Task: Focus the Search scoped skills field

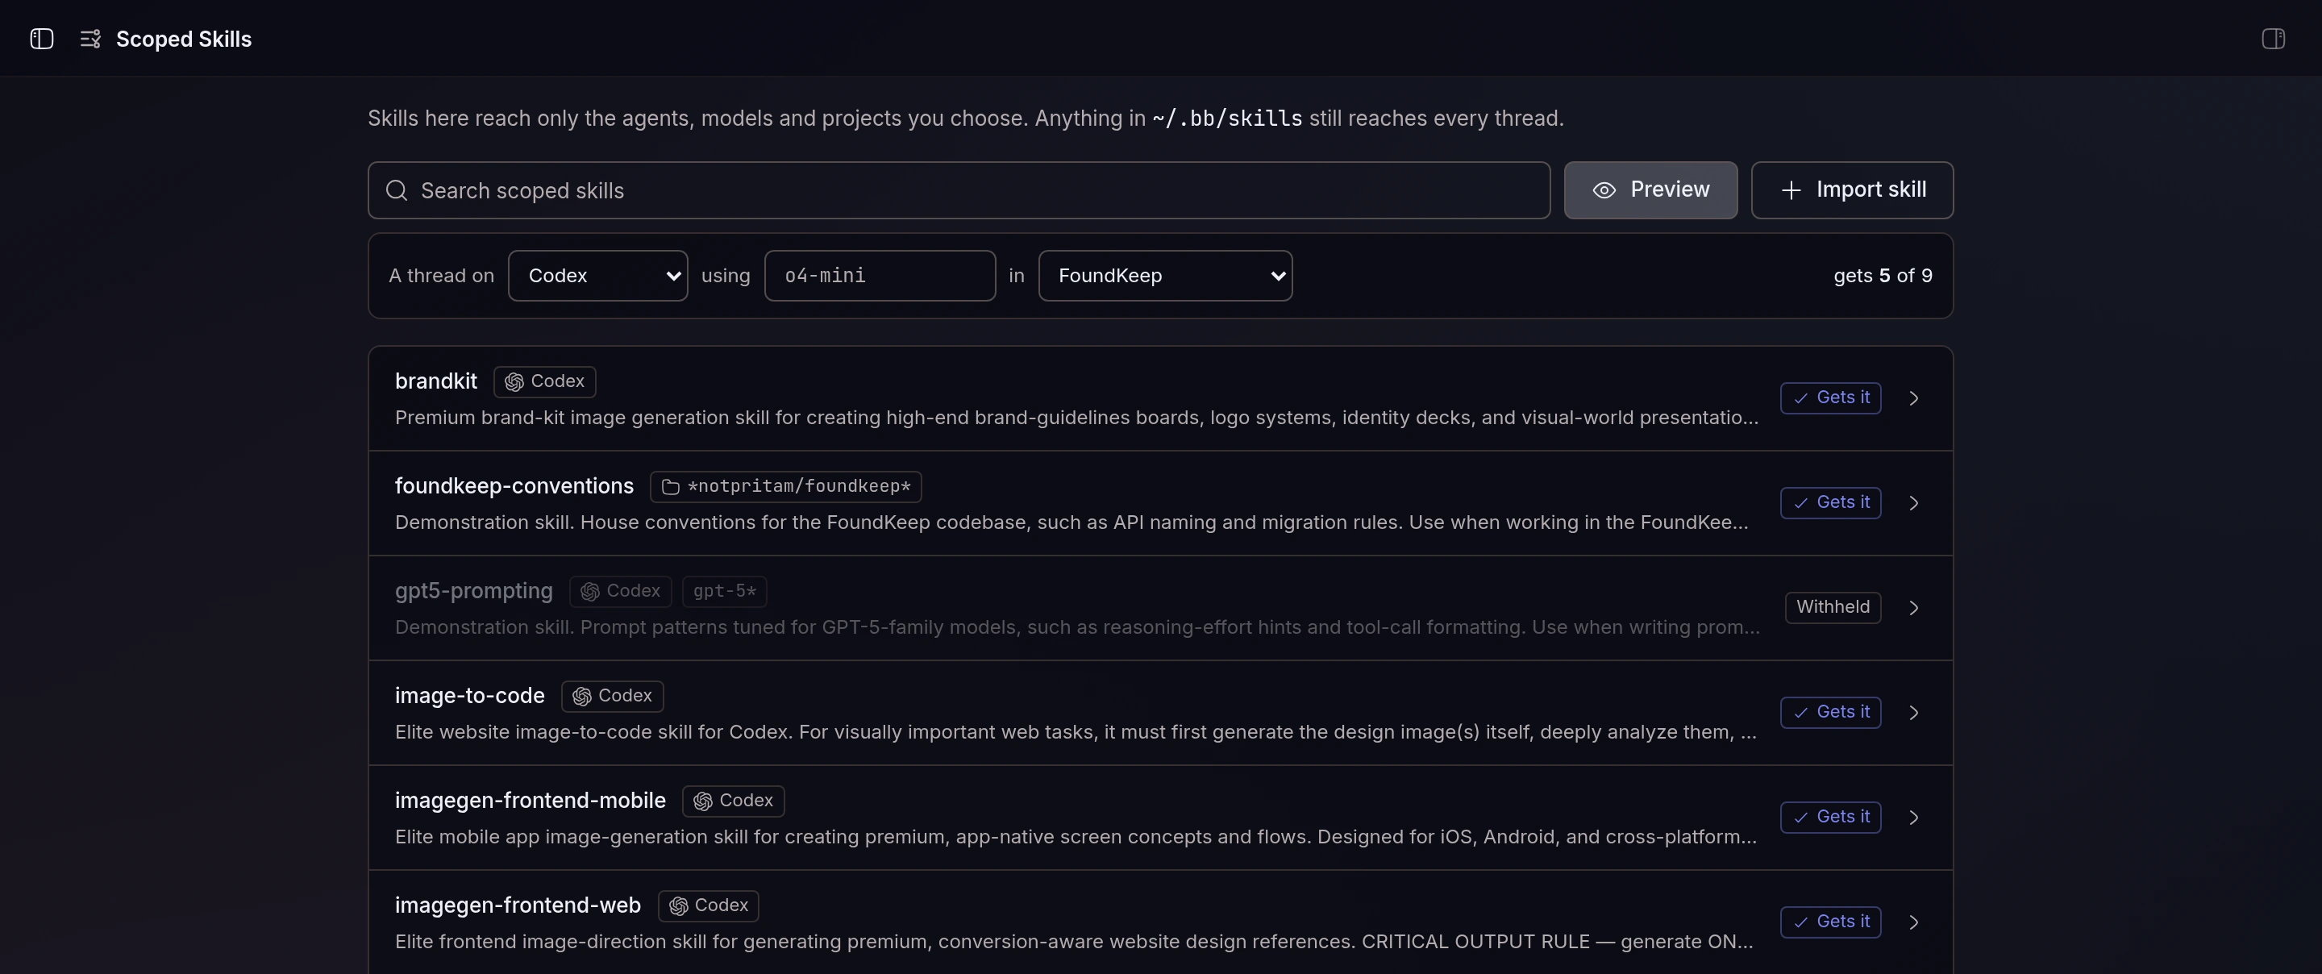Action: pos(959,190)
